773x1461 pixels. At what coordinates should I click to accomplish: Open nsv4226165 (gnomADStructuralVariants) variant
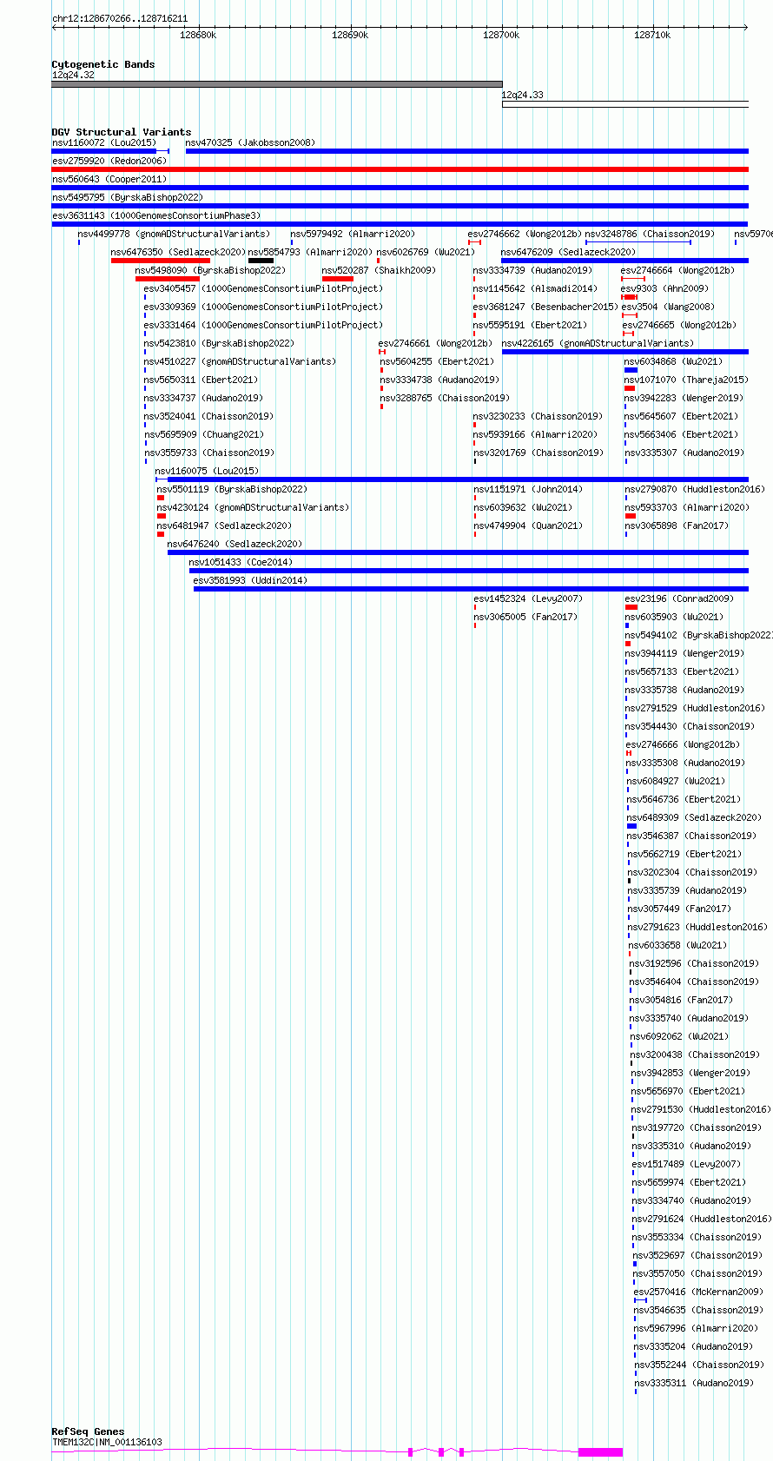point(598,343)
